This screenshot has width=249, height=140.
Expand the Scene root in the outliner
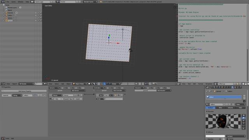point(2,5)
